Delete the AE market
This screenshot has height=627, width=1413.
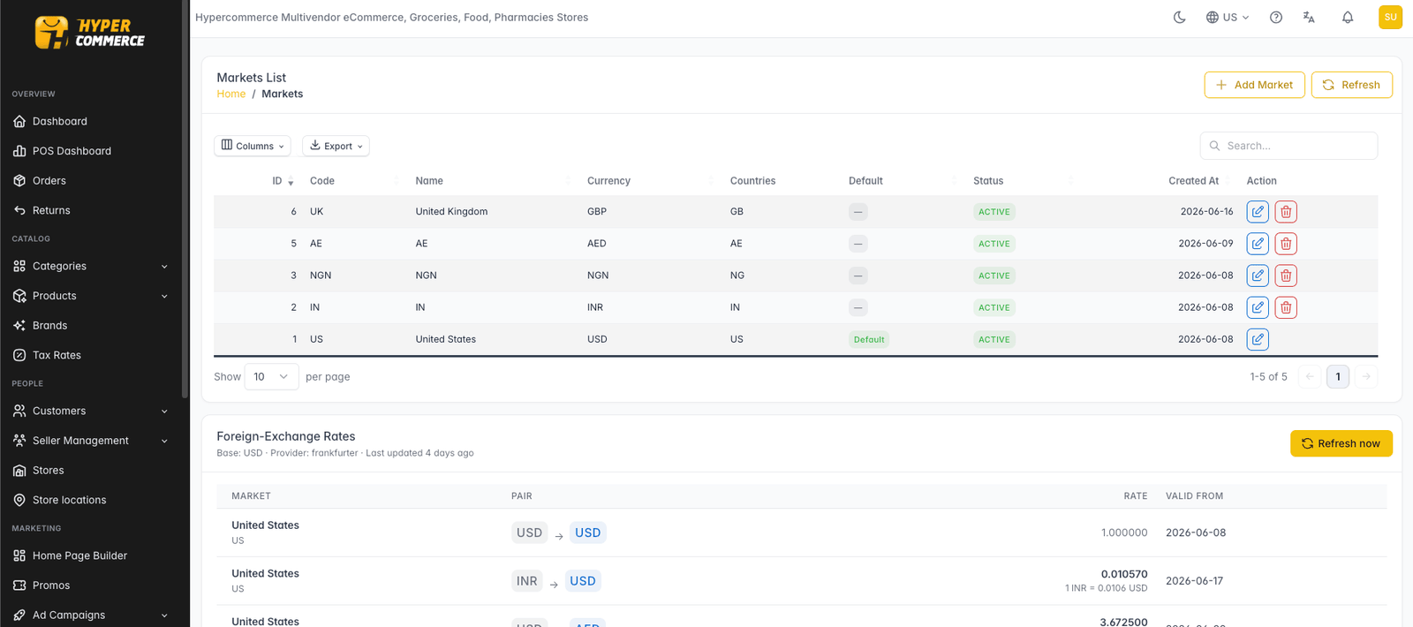[1286, 244]
